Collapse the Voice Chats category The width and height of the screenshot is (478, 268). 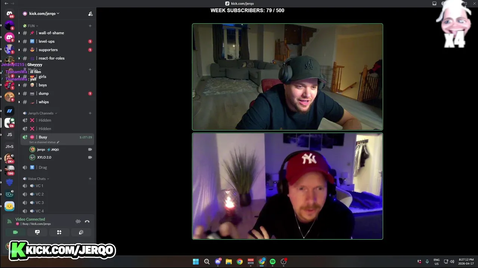tap(36, 179)
